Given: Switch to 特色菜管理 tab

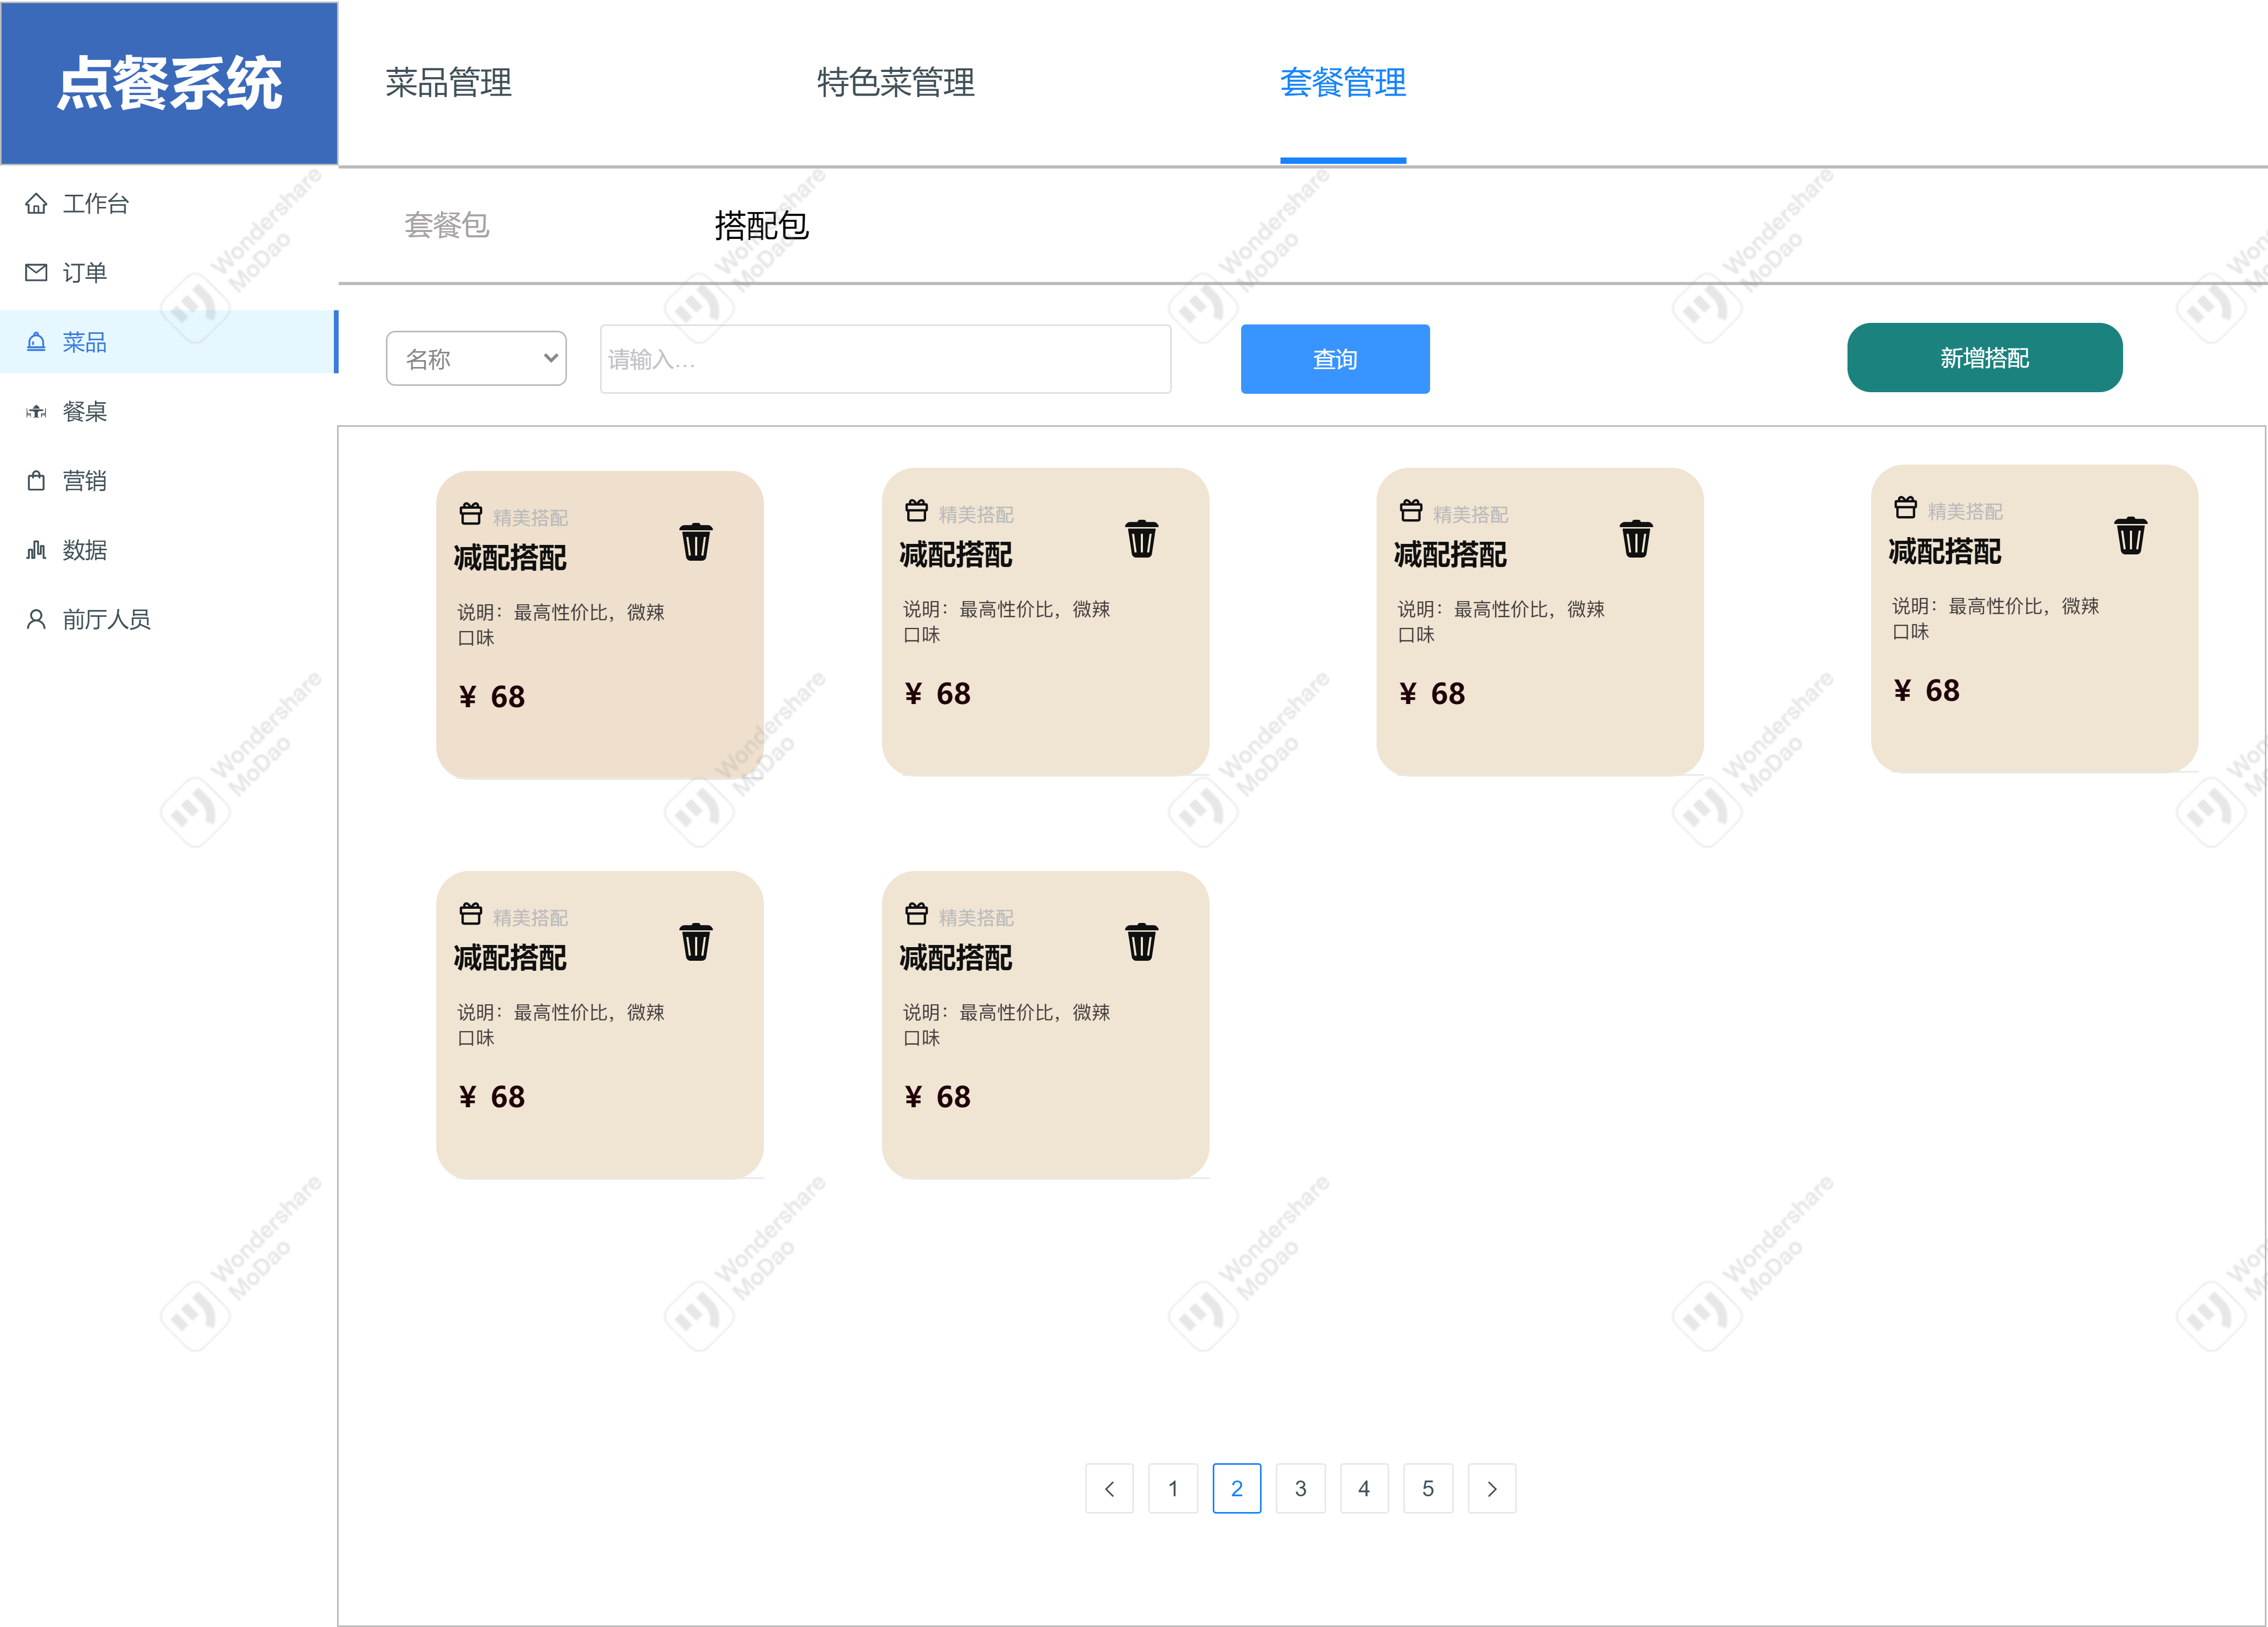Looking at the screenshot, I should pyautogui.click(x=896, y=82).
